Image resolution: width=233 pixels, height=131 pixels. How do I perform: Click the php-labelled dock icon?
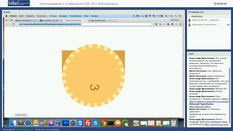pyautogui.click(x=43, y=123)
